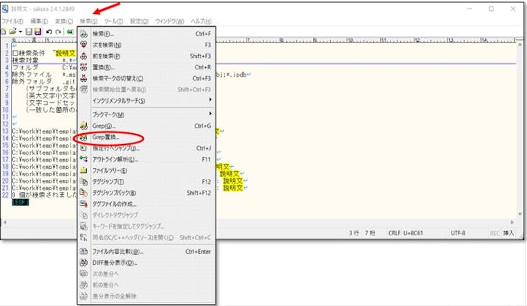Screen dimensions: 527x306
Task: Click greyed ダイレクトタグジャンプ entry
Action: pyautogui.click(x=147, y=215)
